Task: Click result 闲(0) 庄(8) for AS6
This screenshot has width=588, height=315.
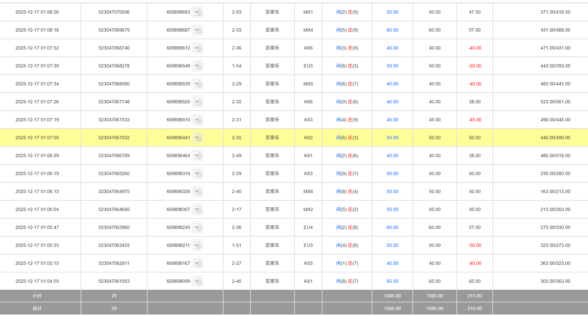Action: 347,102
